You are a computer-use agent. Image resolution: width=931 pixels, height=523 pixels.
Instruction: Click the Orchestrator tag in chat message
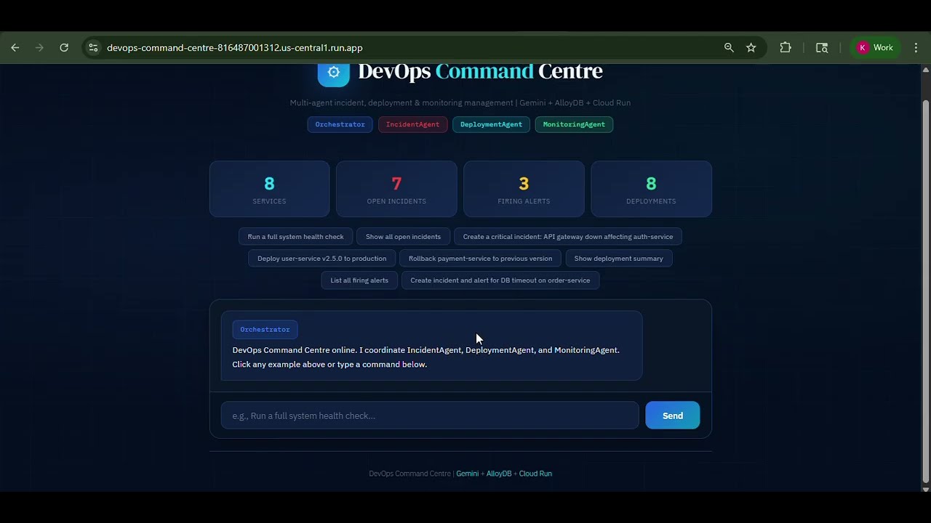[265, 330]
